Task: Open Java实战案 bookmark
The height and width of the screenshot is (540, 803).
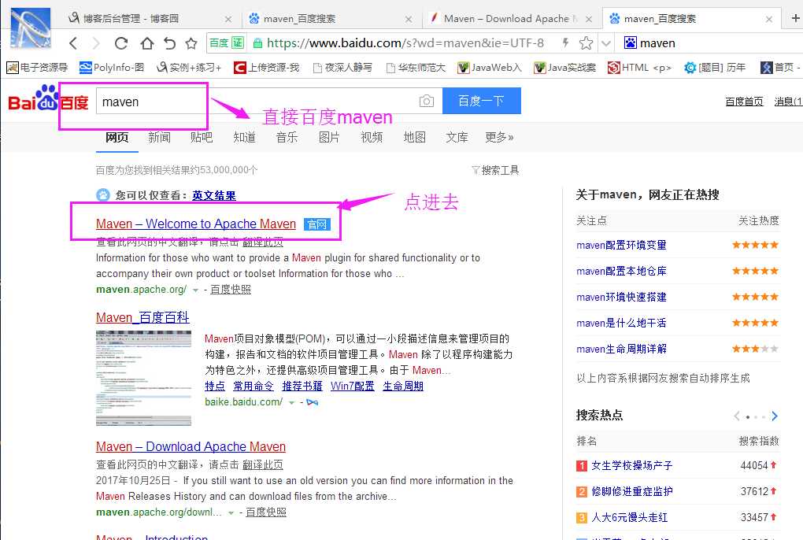Action: pos(565,68)
